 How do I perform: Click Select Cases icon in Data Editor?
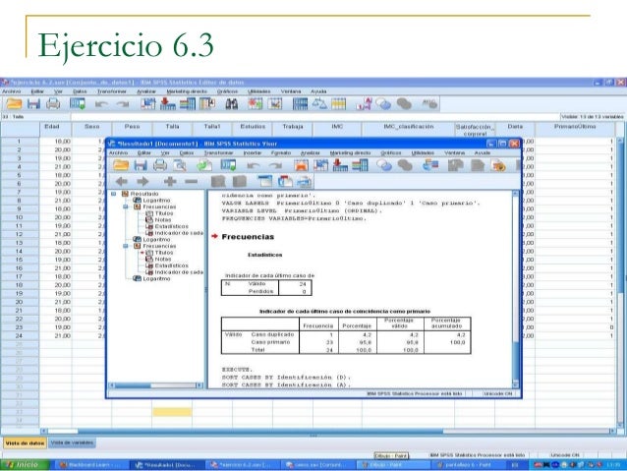pos(338,104)
